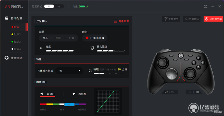224x116 pixels.
Task: Click the X button on controller image
Action: point(194,62)
